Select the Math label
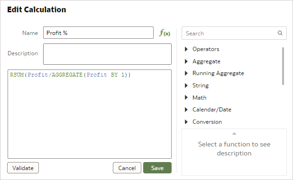The image size is (293, 180). coord(200,97)
